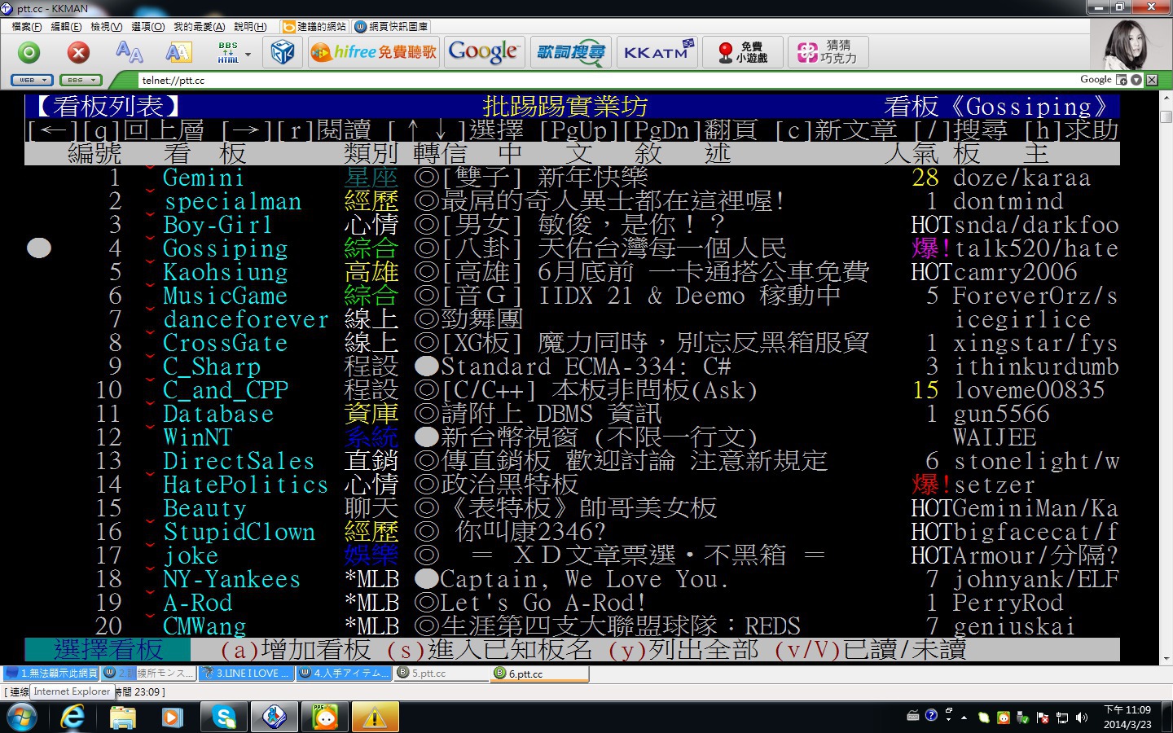Open Skype from the taskbar
Image resolution: width=1173 pixels, height=733 pixels.
[x=222, y=718]
